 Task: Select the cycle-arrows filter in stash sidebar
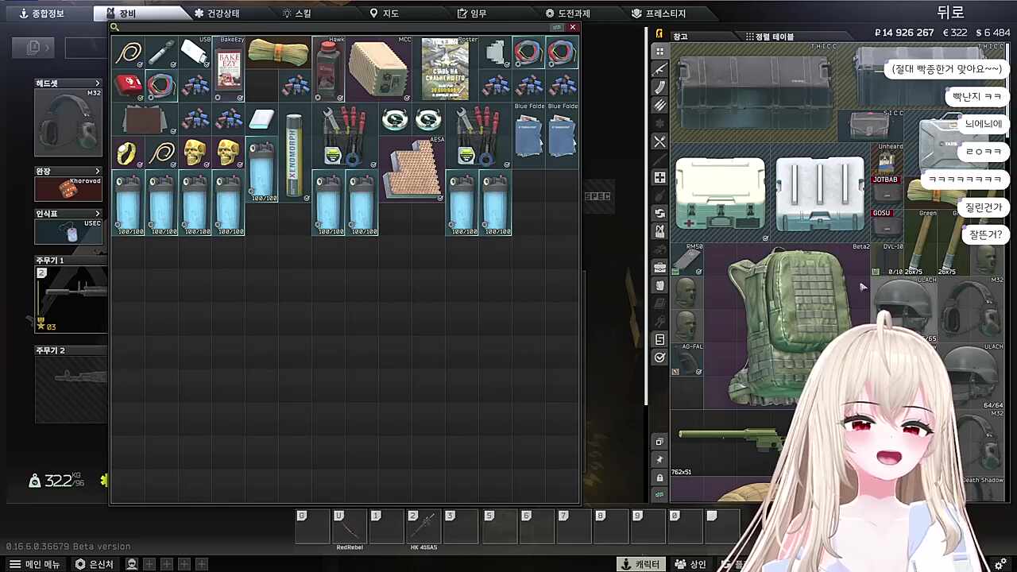659,214
